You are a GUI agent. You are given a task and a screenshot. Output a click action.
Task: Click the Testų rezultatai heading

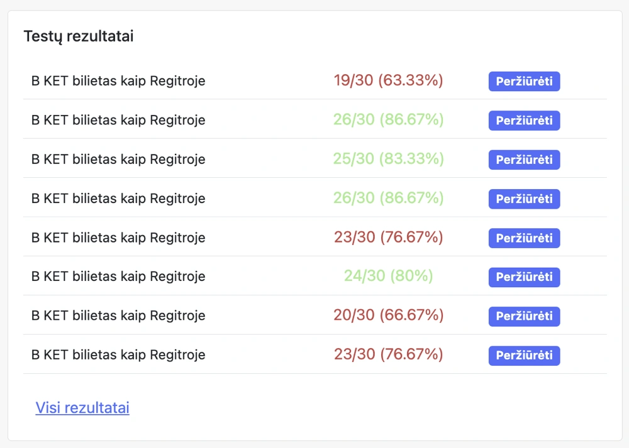(79, 36)
